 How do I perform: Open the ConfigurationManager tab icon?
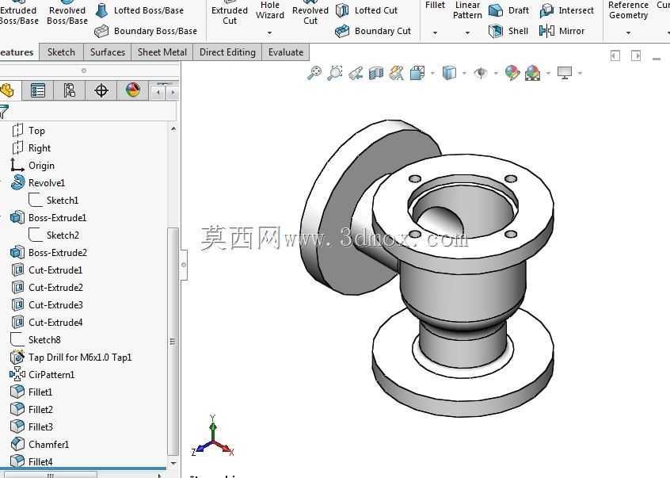click(x=69, y=90)
